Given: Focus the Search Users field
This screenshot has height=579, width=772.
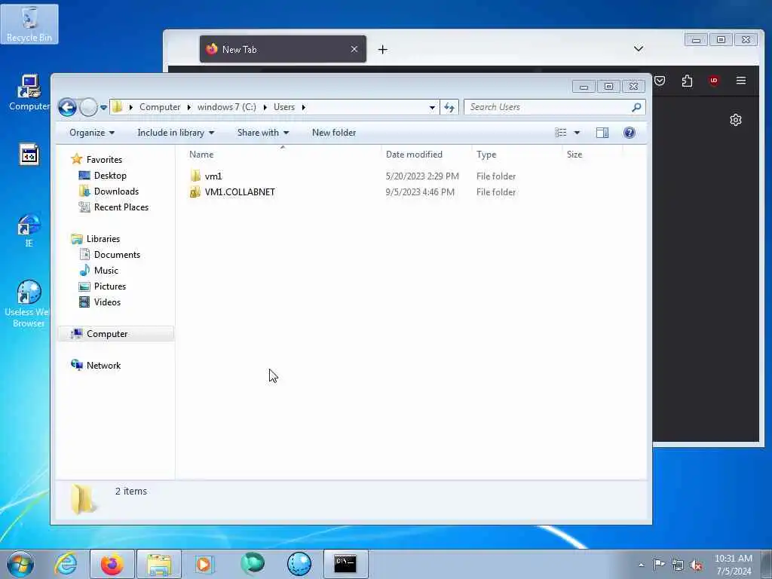Looking at the screenshot, I should tap(548, 107).
